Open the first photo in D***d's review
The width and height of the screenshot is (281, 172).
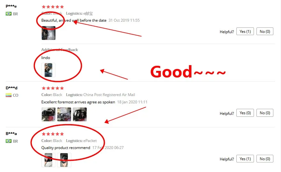point(48,114)
